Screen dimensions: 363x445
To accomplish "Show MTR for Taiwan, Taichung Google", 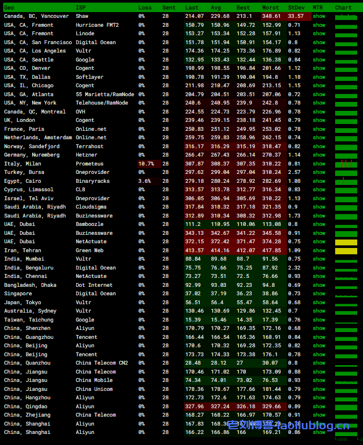I will tap(319, 320).
